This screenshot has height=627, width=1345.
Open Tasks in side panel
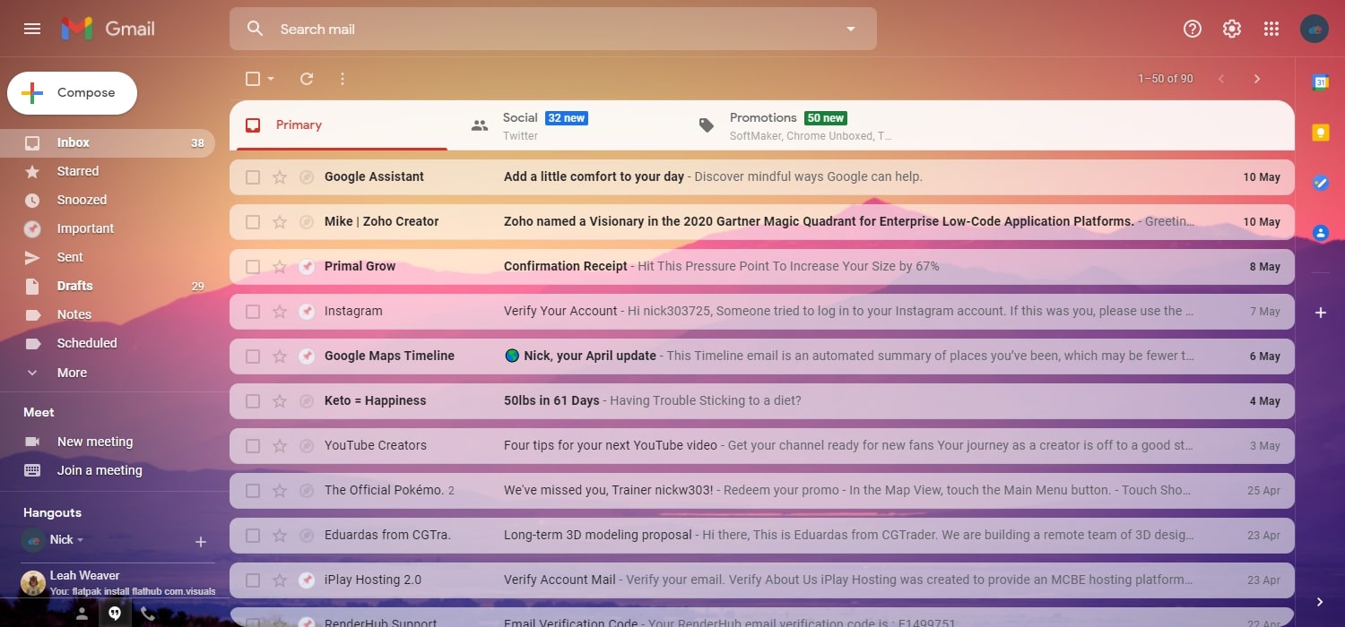[x=1320, y=183]
